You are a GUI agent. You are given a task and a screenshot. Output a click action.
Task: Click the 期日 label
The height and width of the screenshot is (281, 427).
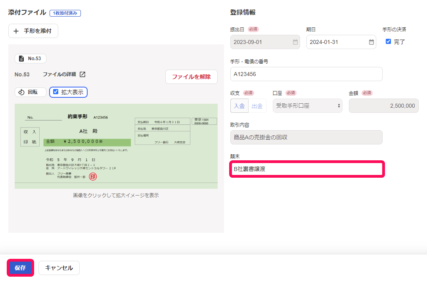311,29
